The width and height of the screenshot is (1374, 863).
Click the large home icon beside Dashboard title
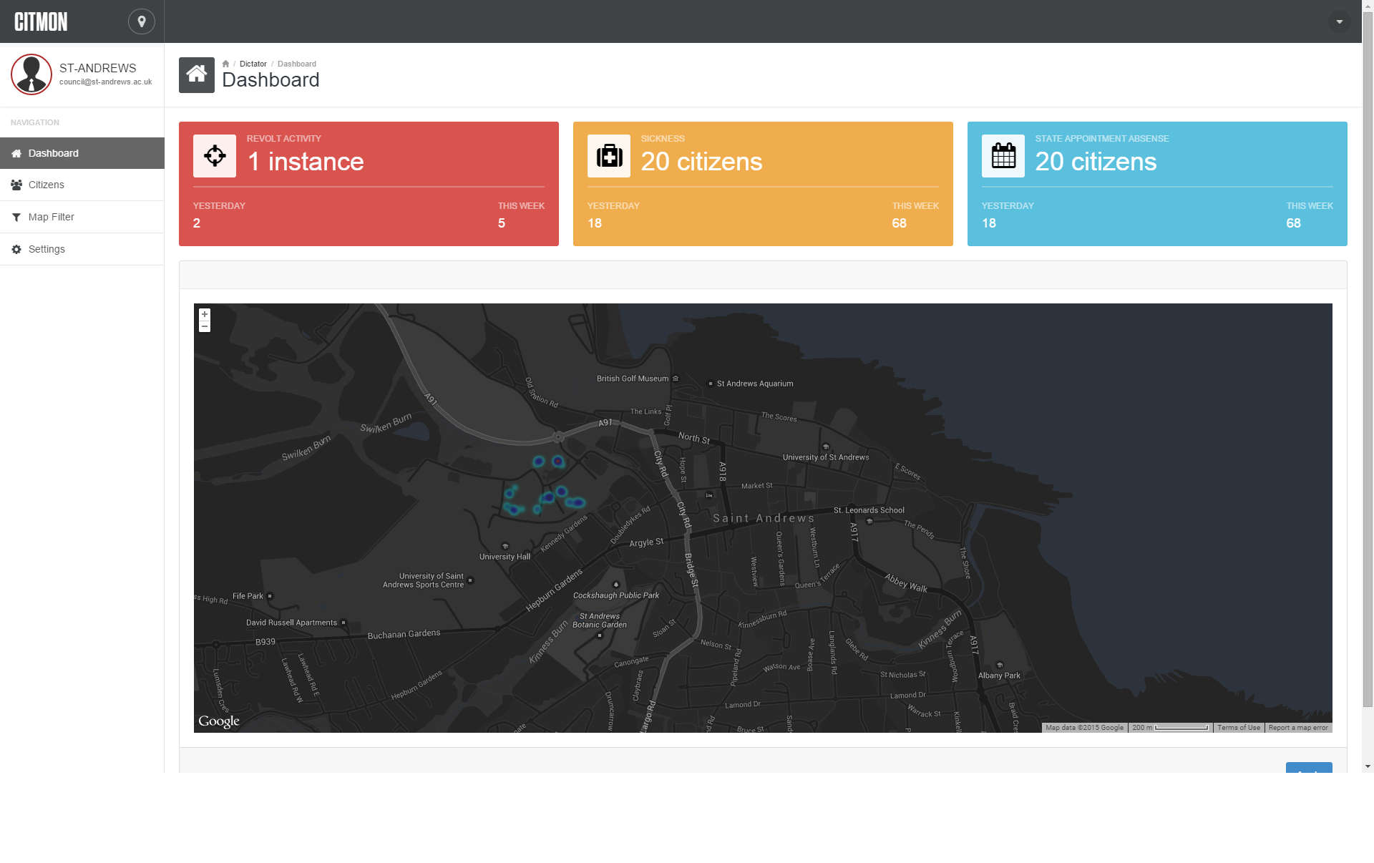pos(197,75)
